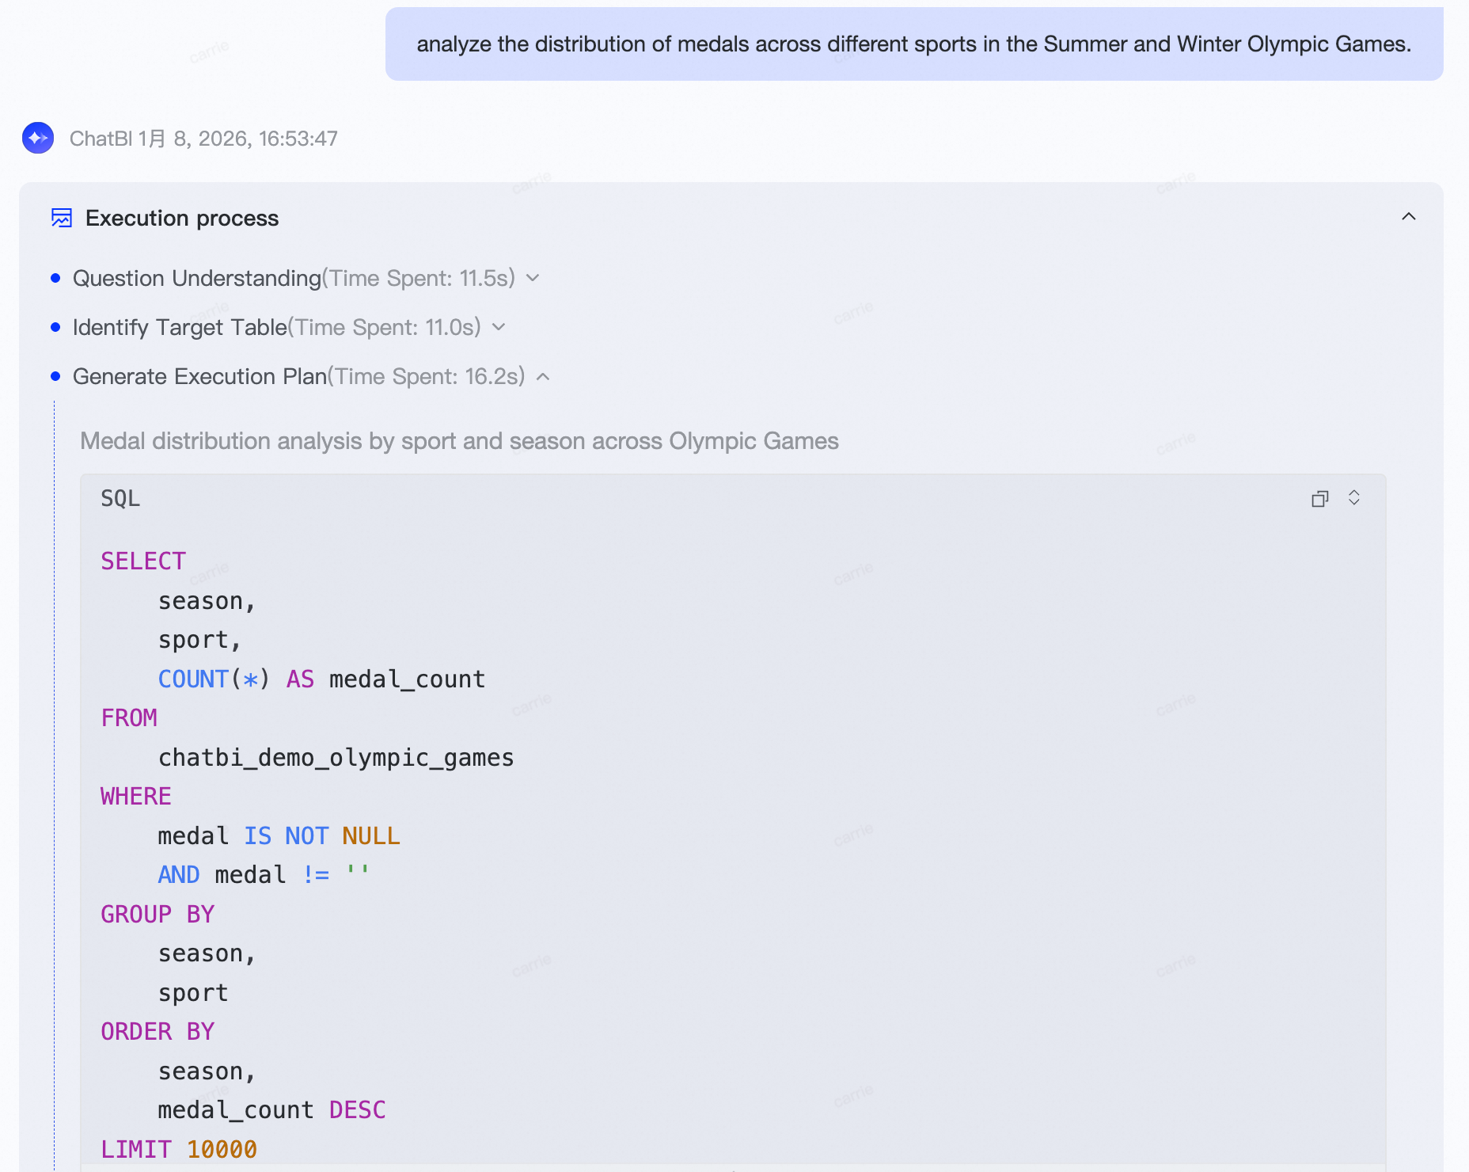
Task: Click the Identify Target Table step label
Action: click(180, 327)
